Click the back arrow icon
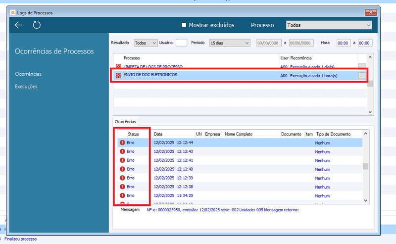Viewport: 396px width, 244px height. click(x=18, y=25)
